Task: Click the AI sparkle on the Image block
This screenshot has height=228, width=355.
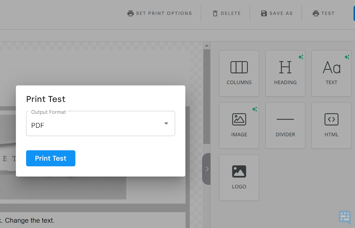Action: click(x=255, y=109)
